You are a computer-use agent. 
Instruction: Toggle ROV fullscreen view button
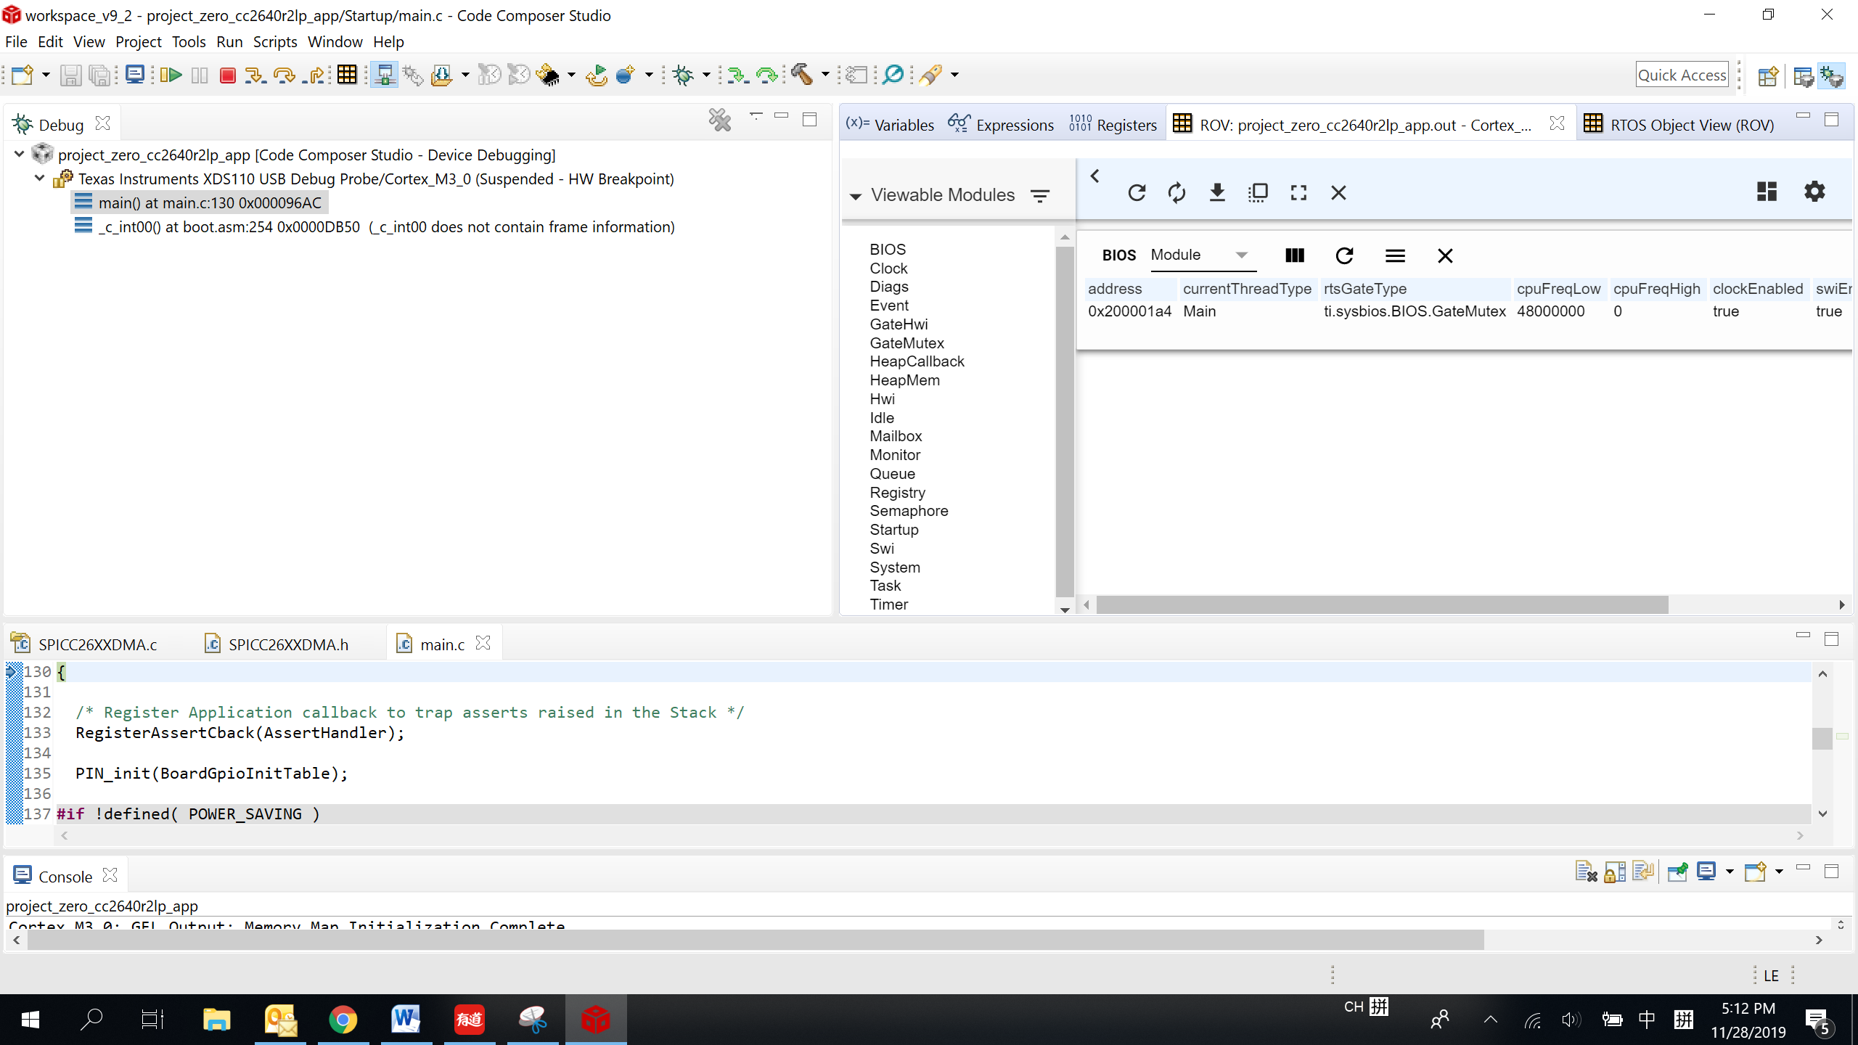pos(1298,192)
